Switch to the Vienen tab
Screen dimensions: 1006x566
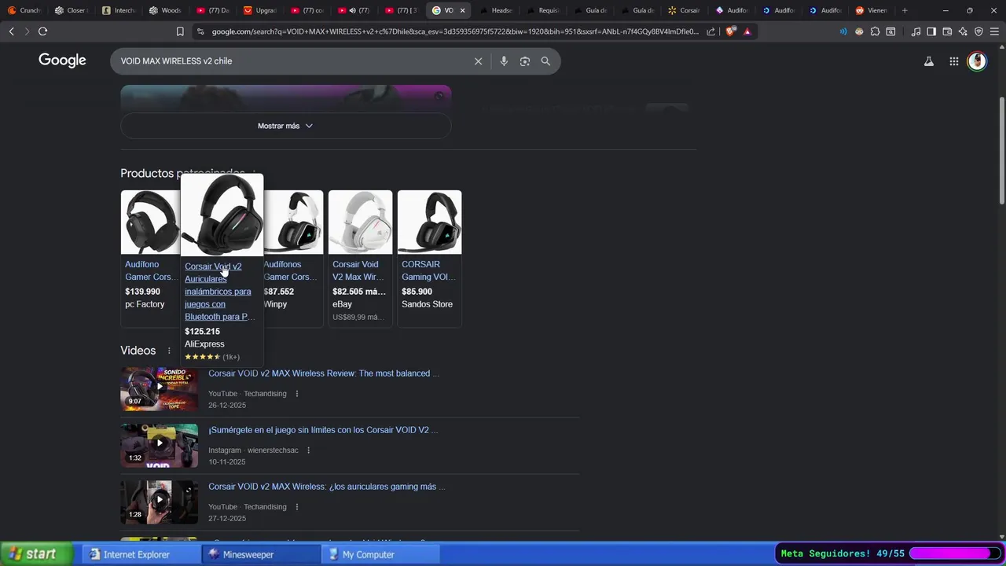[x=872, y=10]
